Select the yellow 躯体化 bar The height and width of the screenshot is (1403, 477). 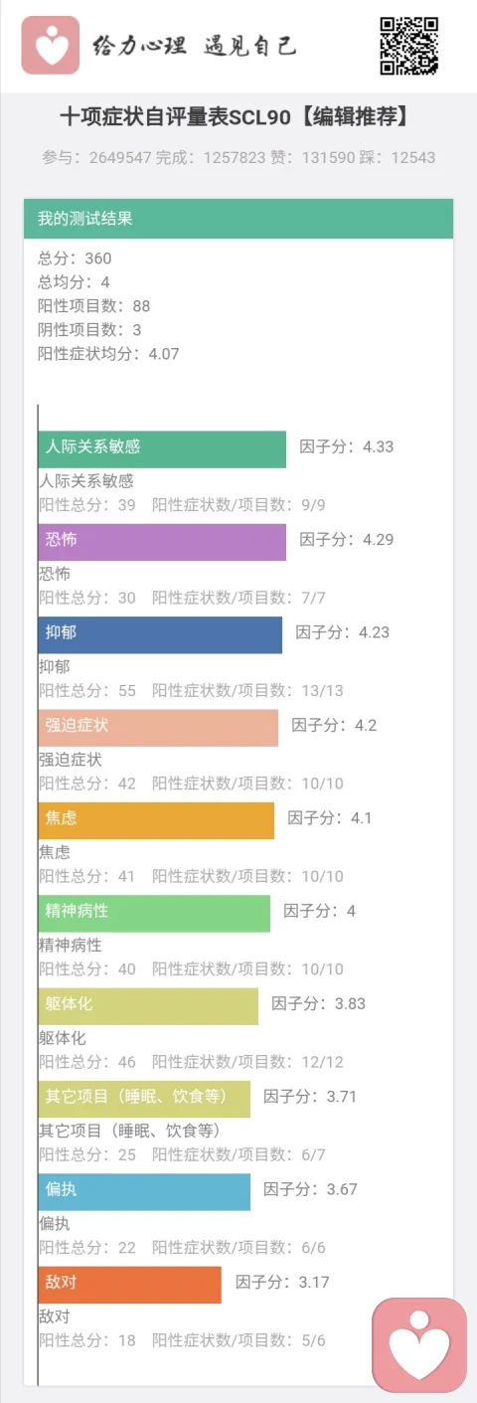pyautogui.click(x=149, y=1006)
